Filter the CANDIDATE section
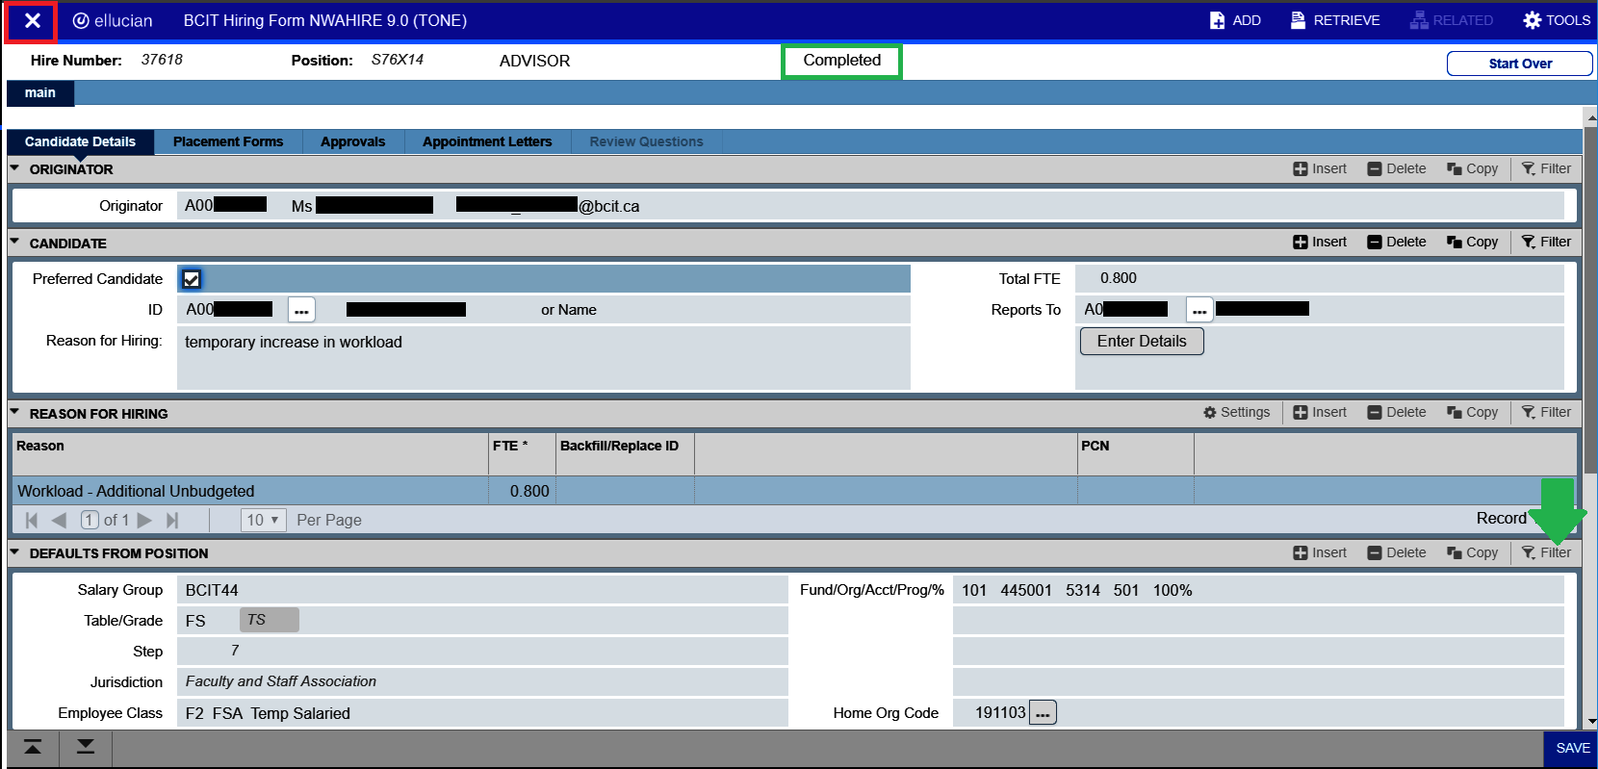This screenshot has height=769, width=1598. (x=1546, y=242)
